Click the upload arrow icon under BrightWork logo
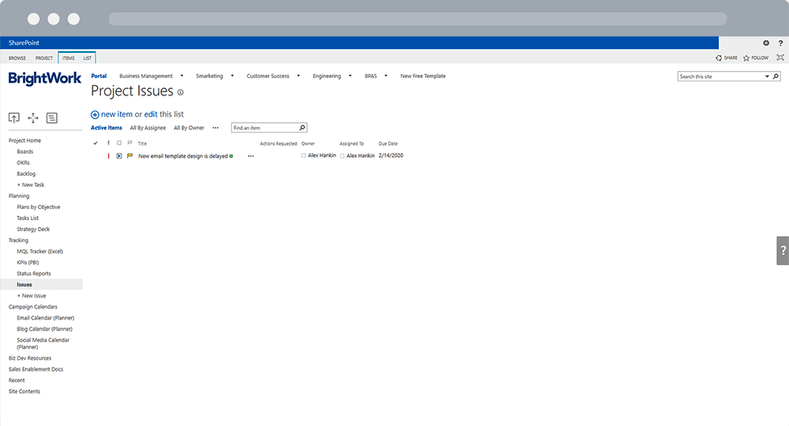 tap(14, 118)
